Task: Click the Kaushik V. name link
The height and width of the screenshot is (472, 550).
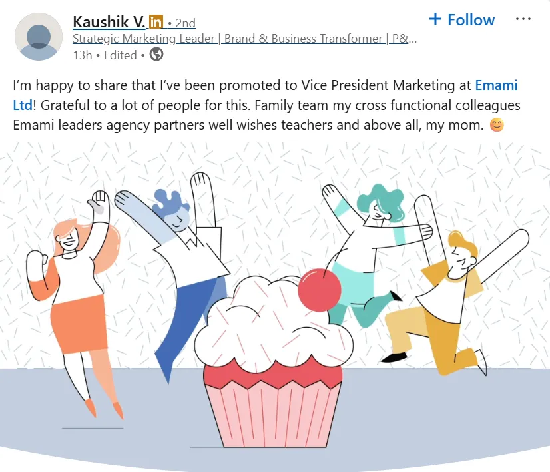Action: (109, 22)
